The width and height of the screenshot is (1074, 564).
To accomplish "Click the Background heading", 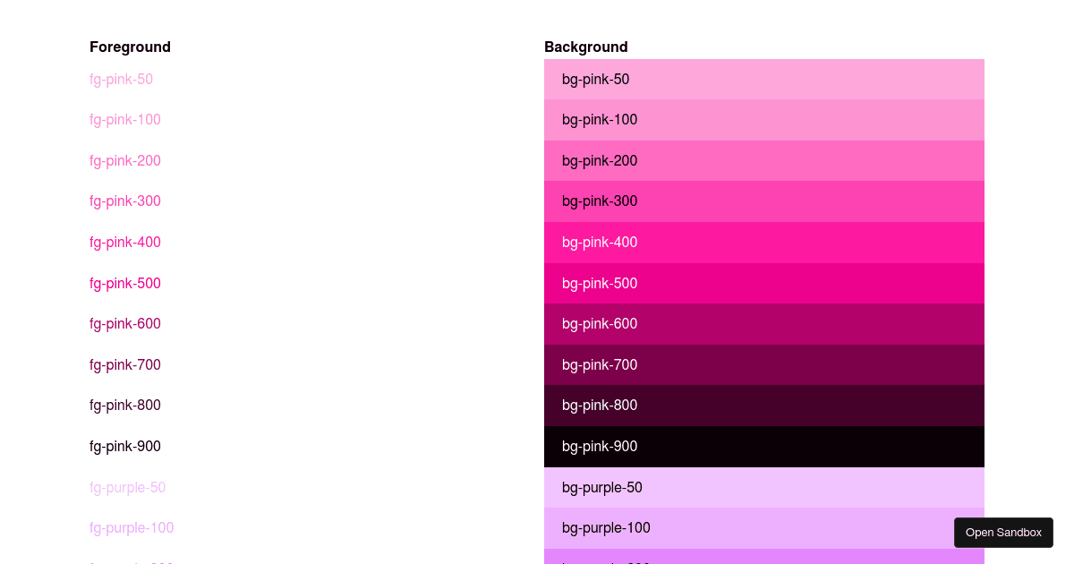I will pyautogui.click(x=585, y=47).
